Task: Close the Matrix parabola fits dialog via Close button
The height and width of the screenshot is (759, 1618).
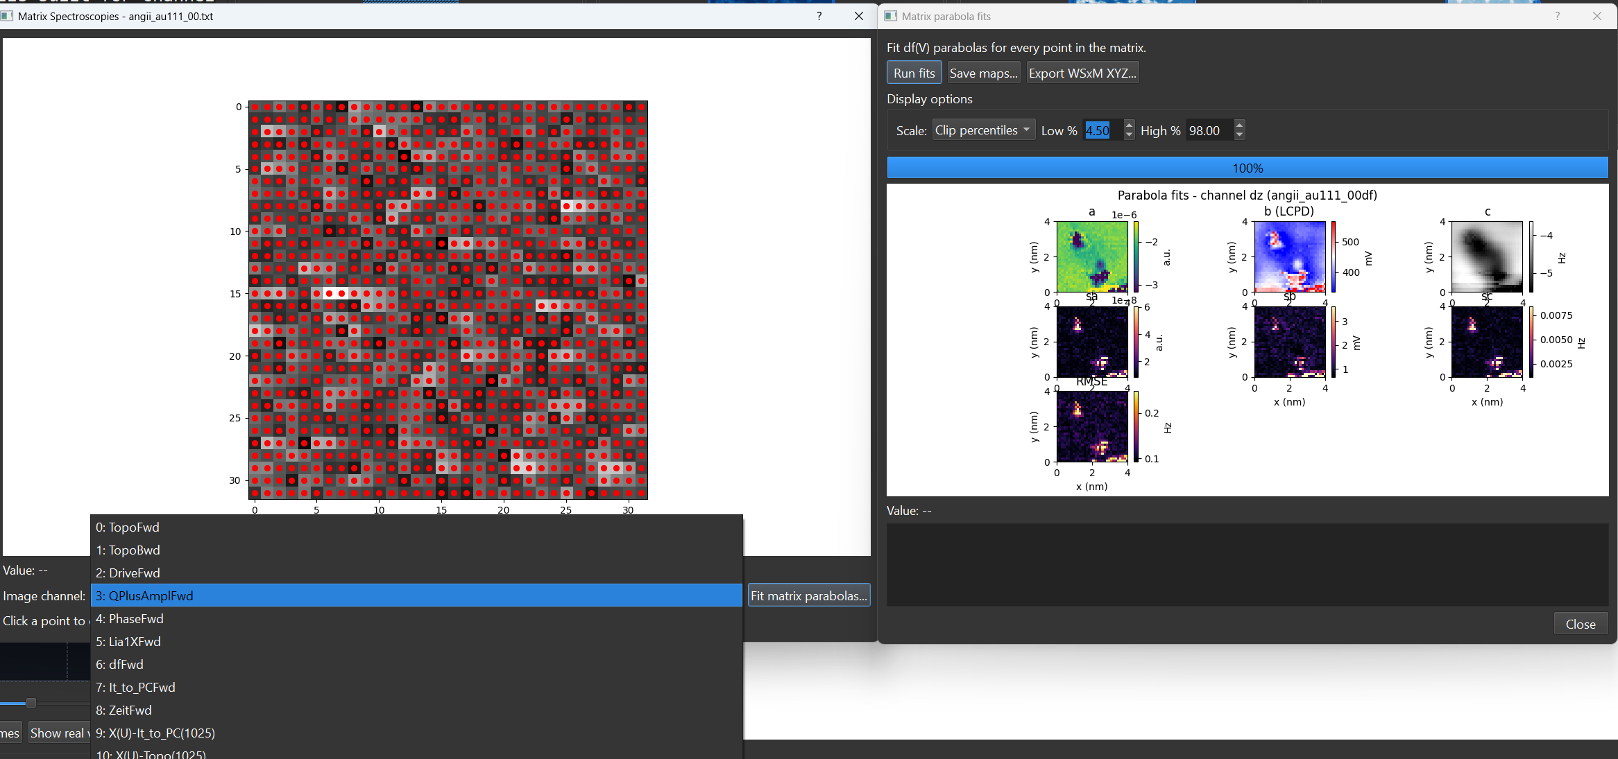Action: coord(1580,623)
